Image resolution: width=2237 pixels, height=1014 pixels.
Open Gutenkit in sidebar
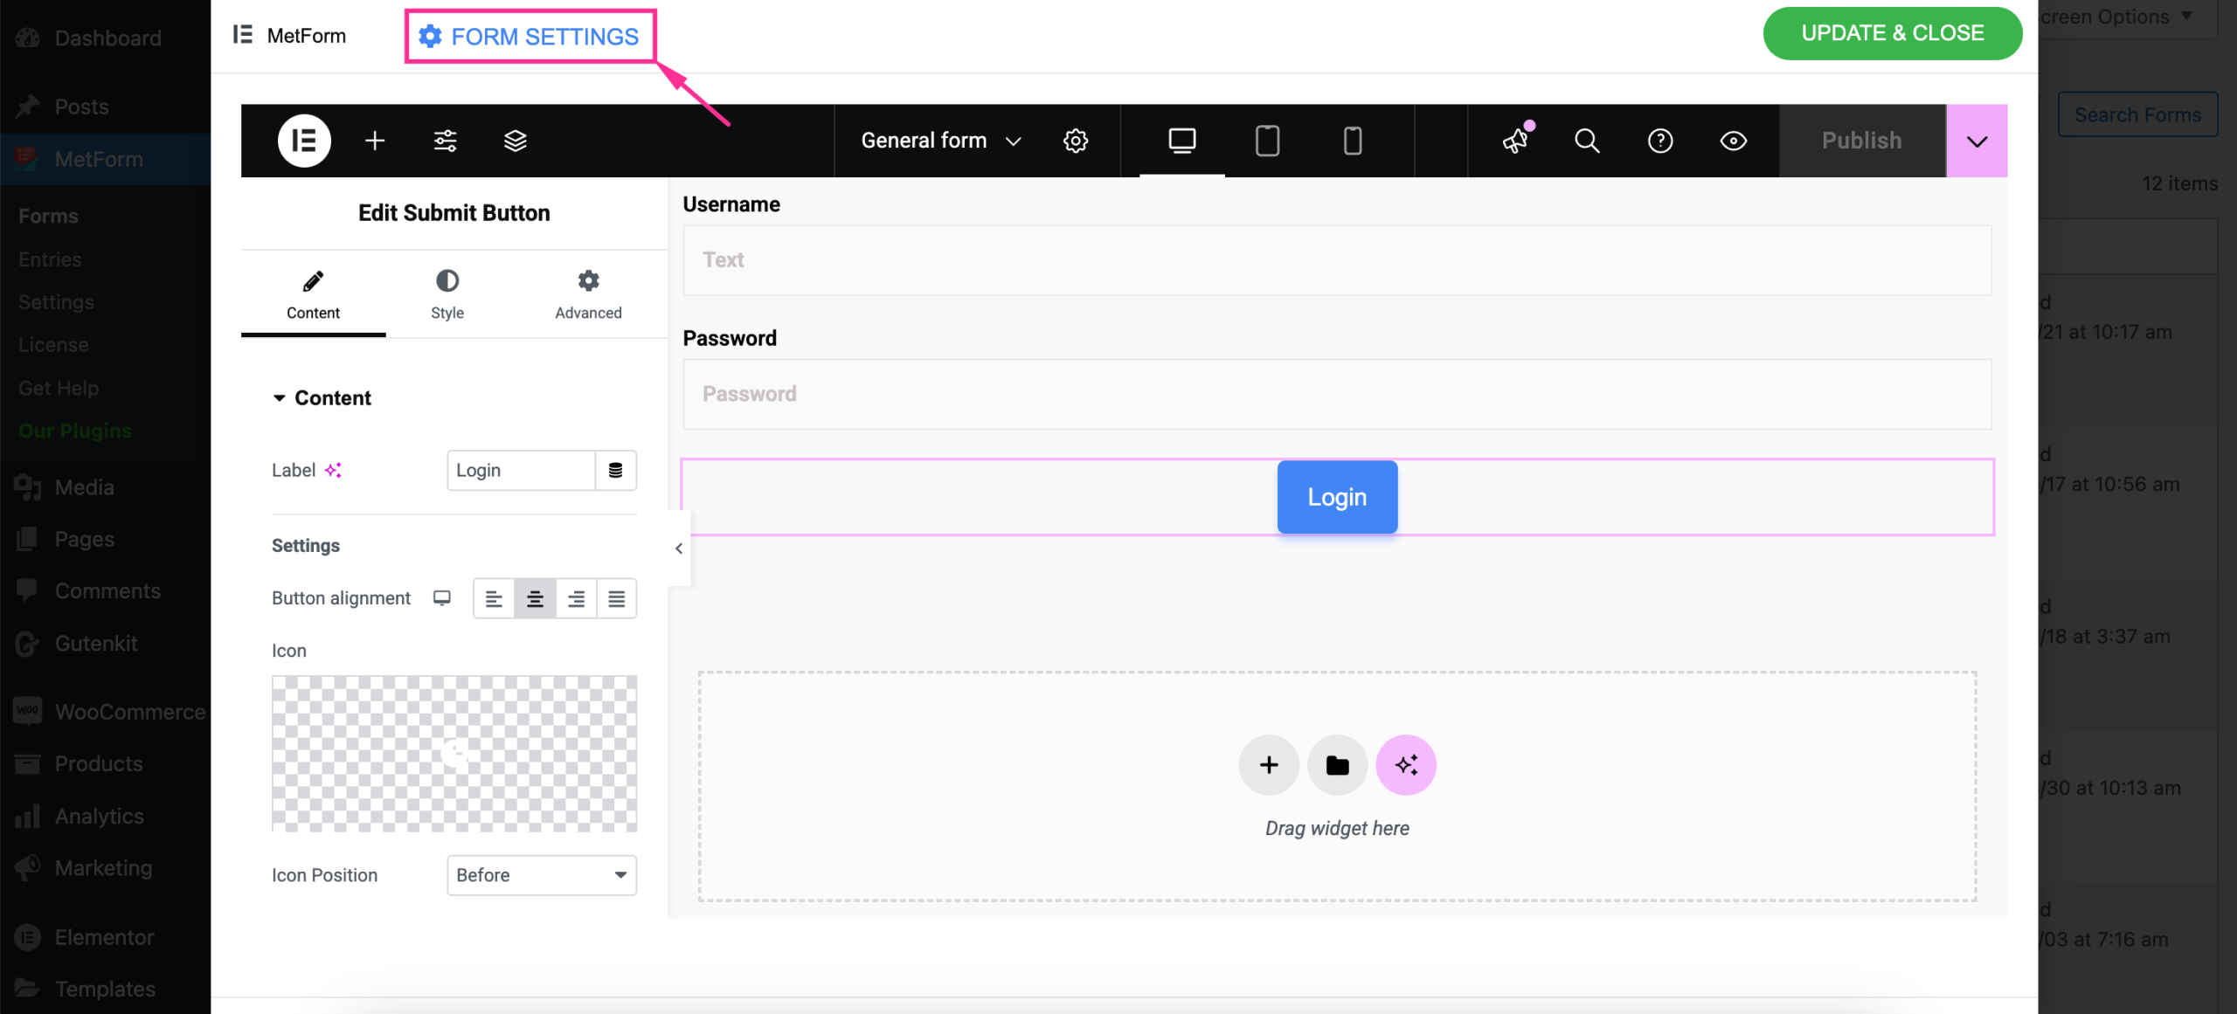(x=105, y=644)
